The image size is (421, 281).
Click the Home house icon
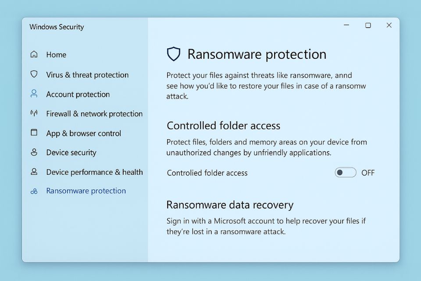click(x=34, y=54)
